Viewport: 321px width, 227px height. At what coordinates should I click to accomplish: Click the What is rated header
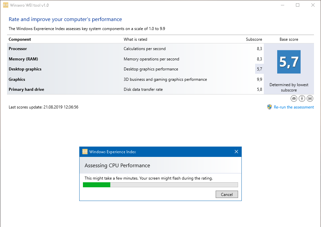(135, 39)
